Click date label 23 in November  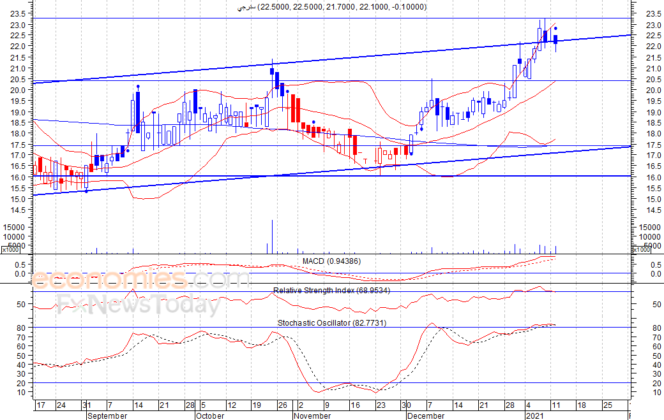[x=381, y=405]
